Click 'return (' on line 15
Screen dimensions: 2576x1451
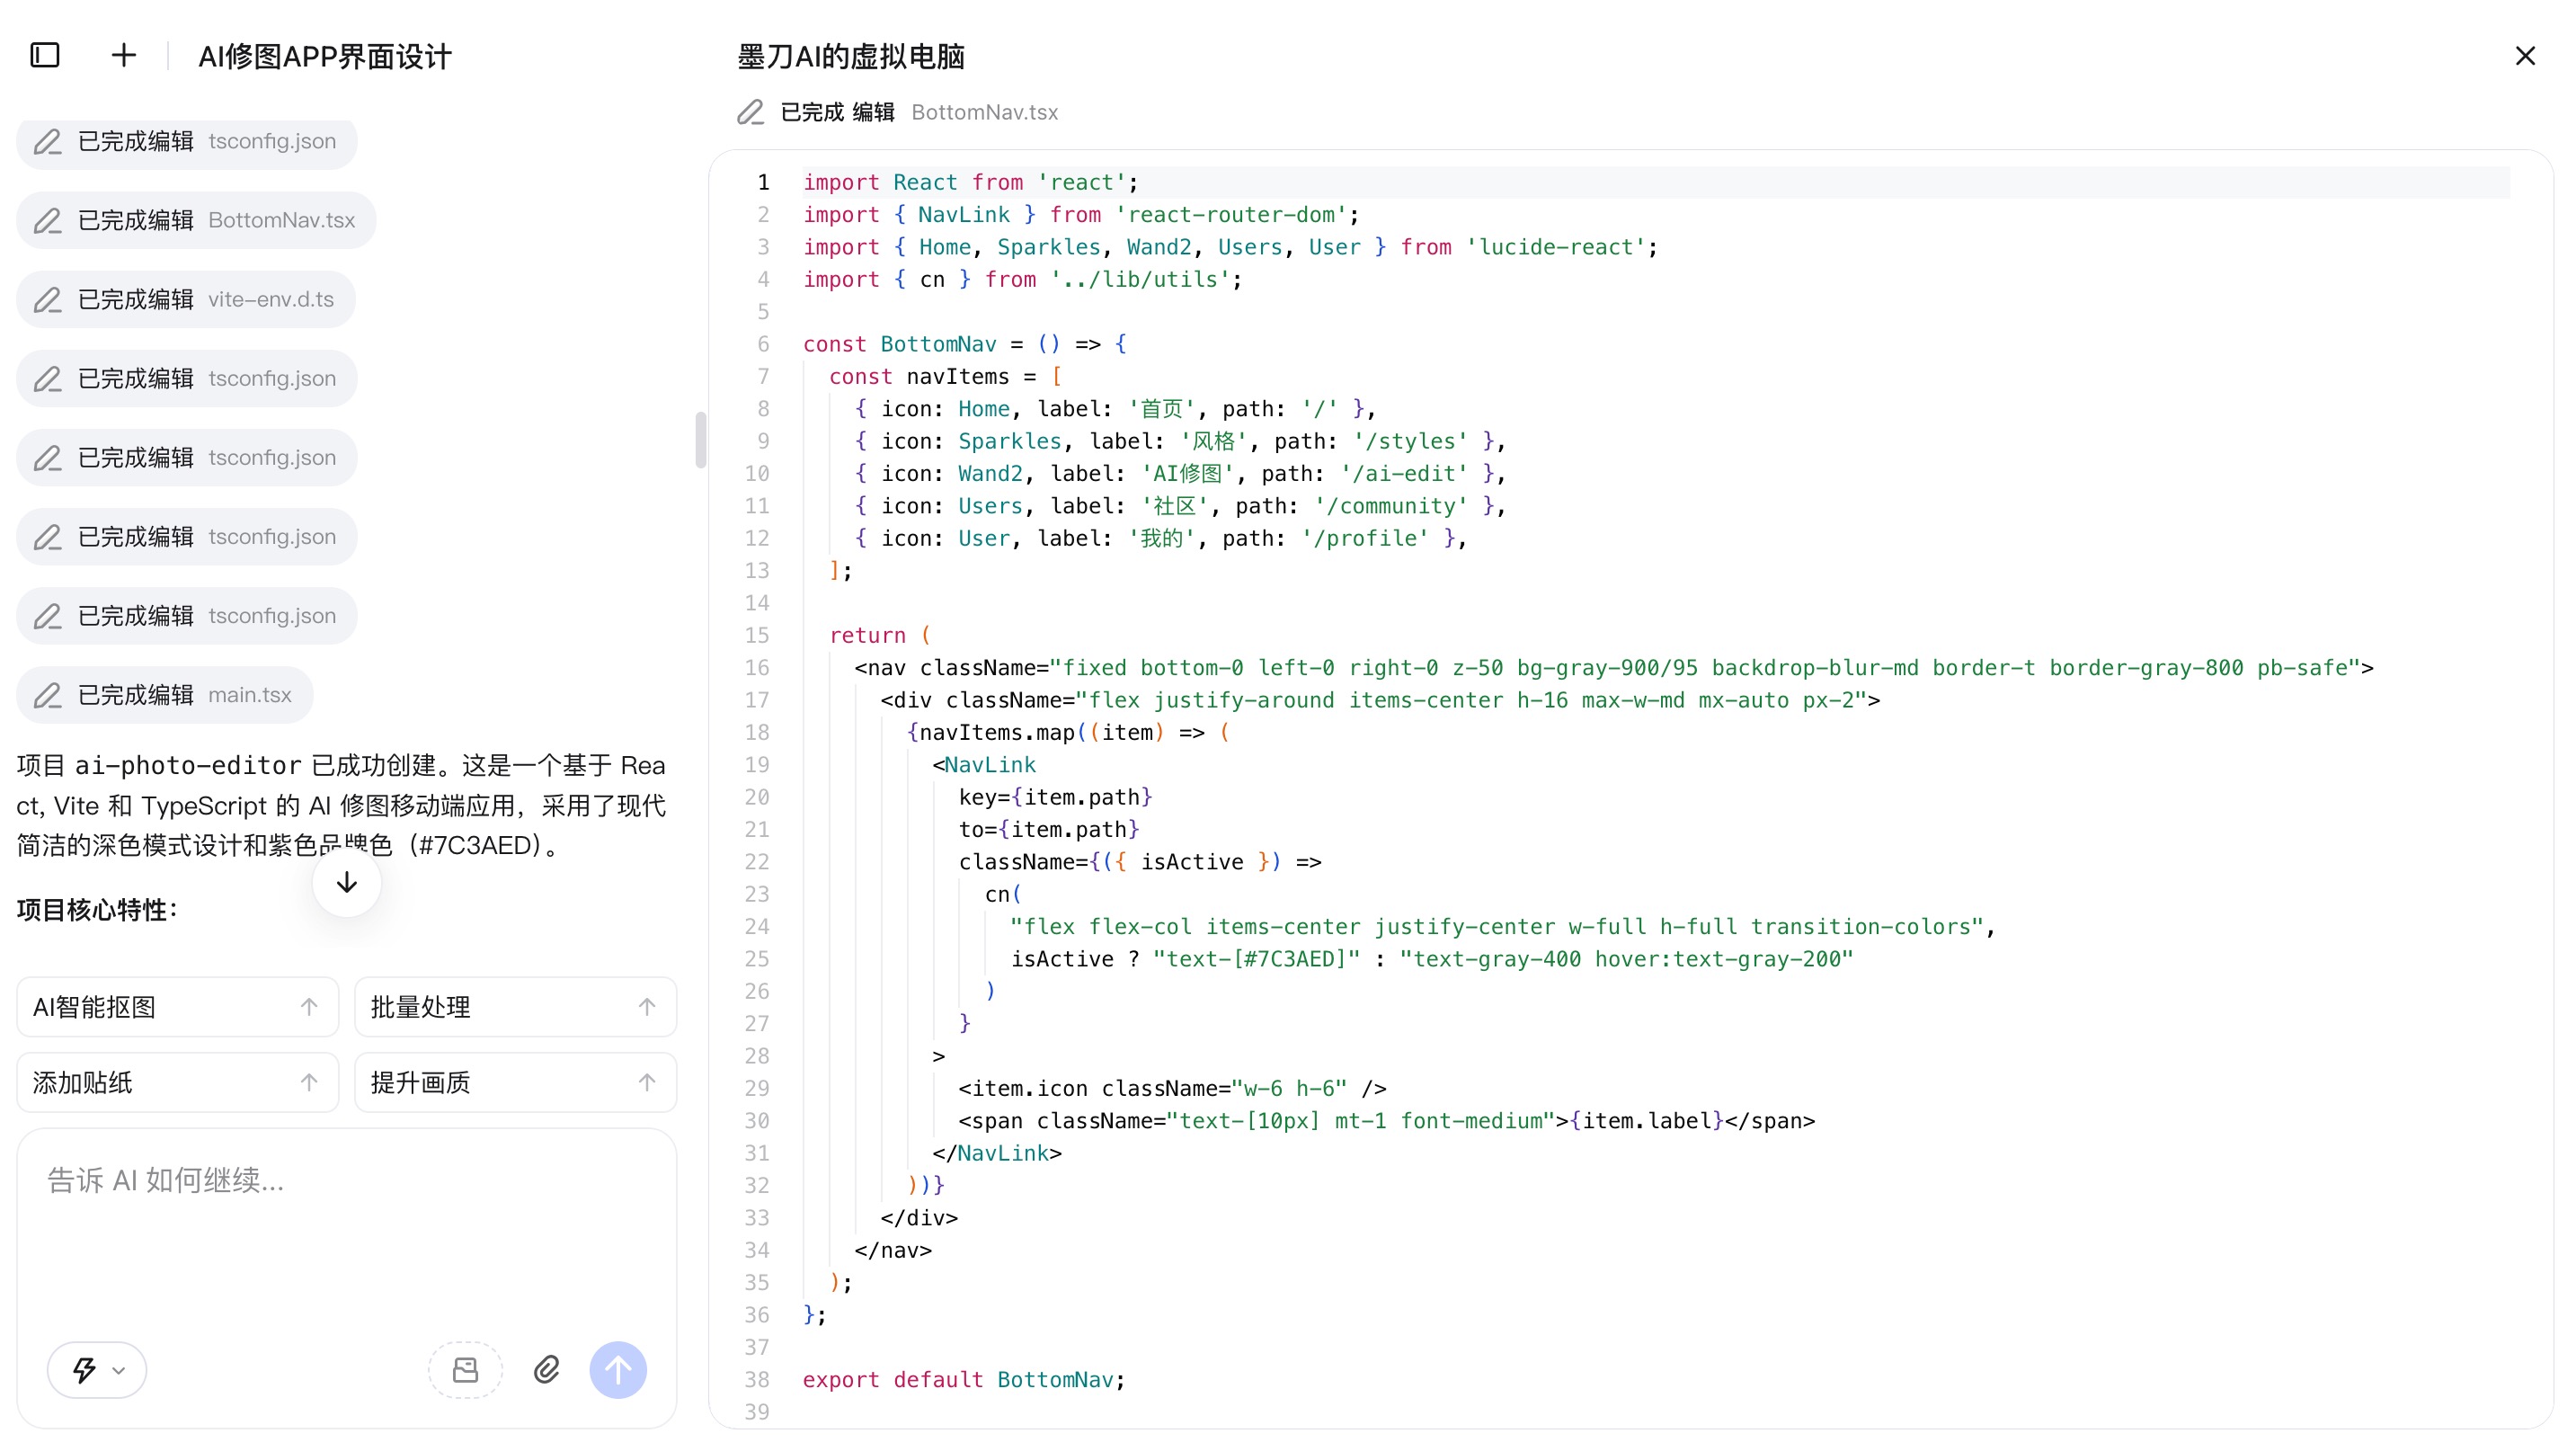click(880, 635)
